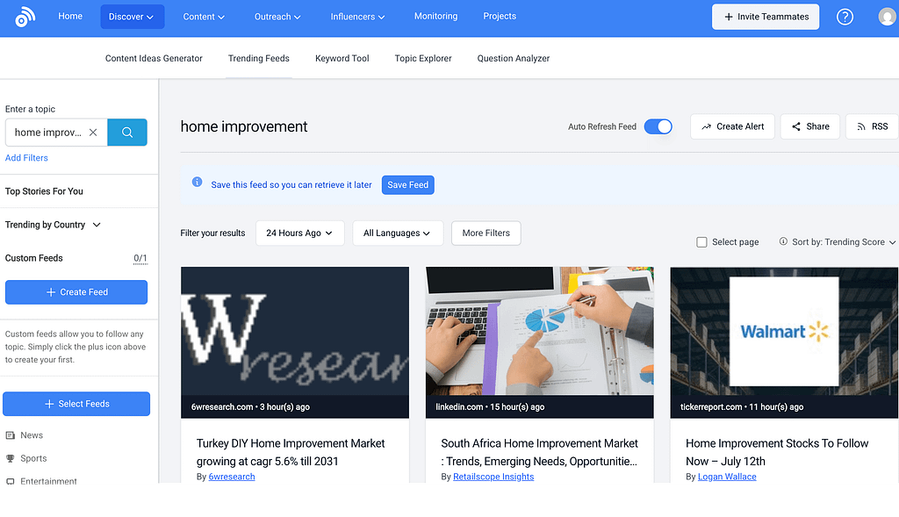The image size is (899, 517).
Task: Open the Walmart article thumbnail
Action: tap(783, 332)
